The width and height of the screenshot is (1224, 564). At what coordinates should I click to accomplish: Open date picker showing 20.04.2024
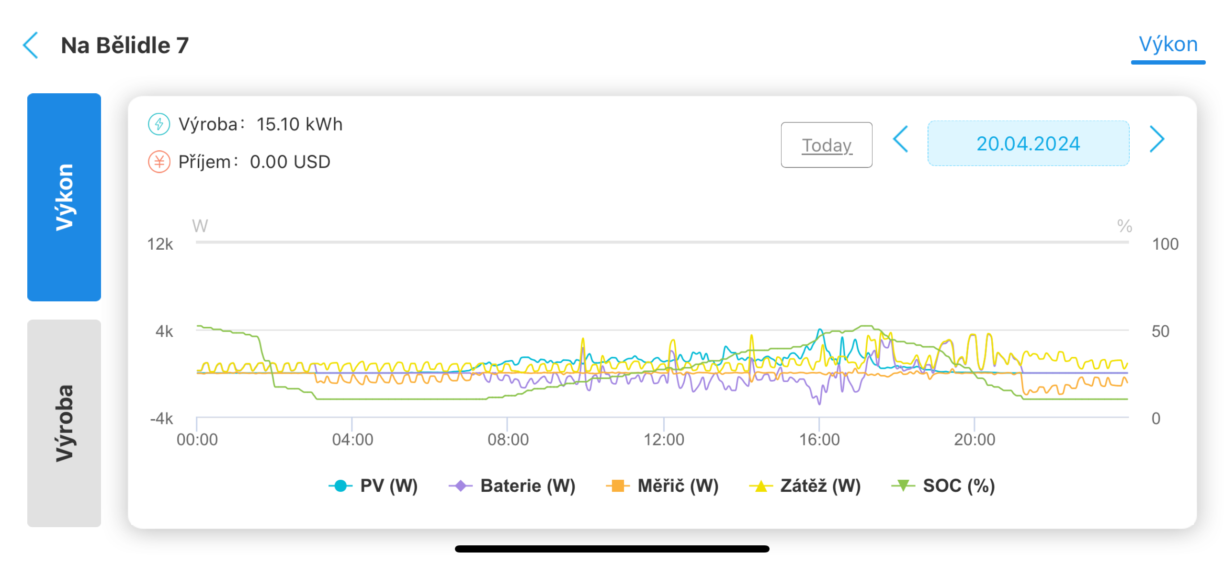click(x=1028, y=144)
